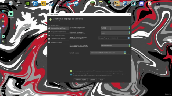Image resolution: width=172 pixels, height=96 pixels.
Task: Click the green checkmark notice icon
Action: (71, 71)
